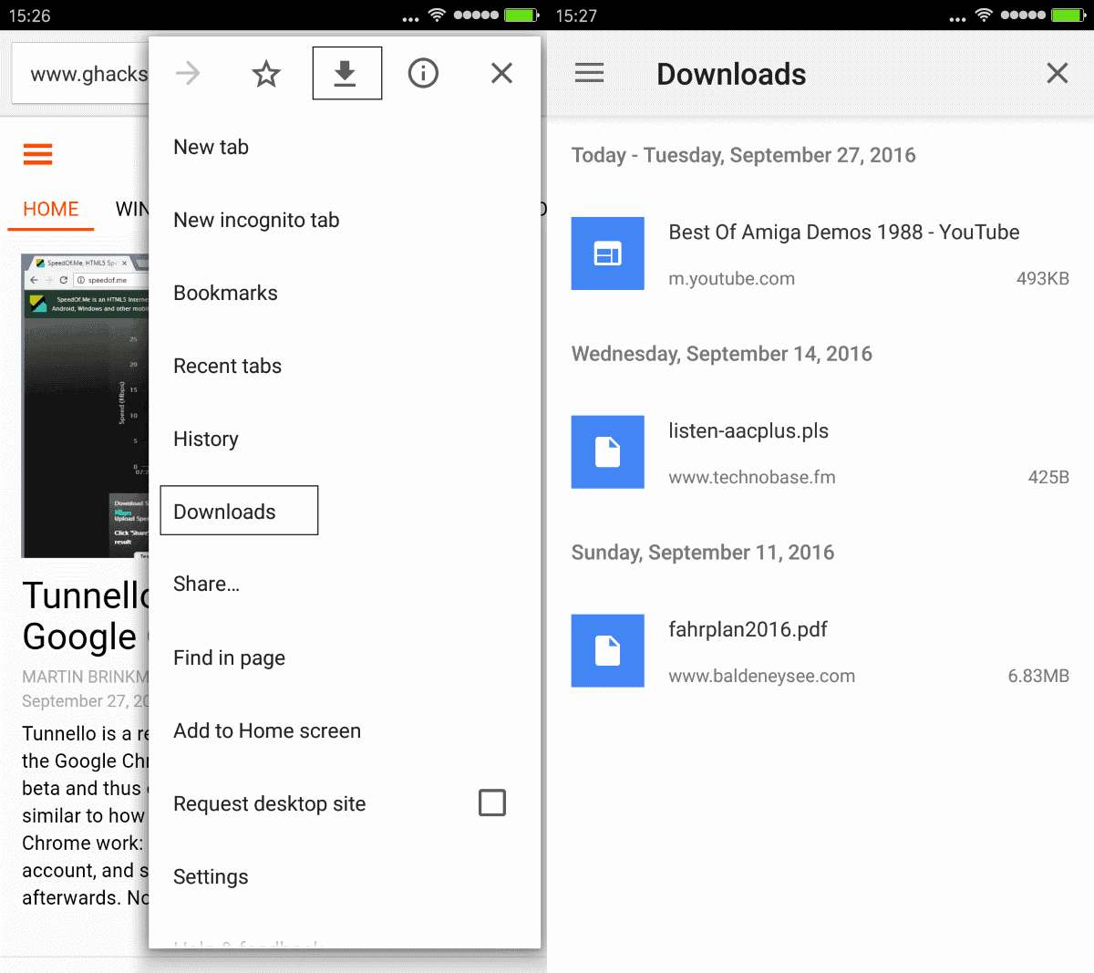Tap the download icon in Chrome's menu
The height and width of the screenshot is (973, 1094).
tap(346, 73)
